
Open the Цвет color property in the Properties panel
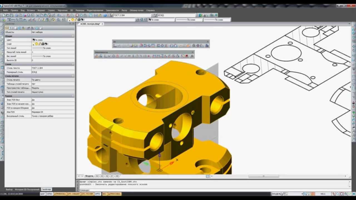(x=53, y=40)
